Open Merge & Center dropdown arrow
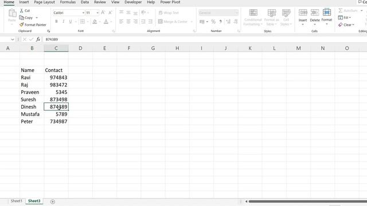Image resolution: width=367 pixels, height=206 pixels. coord(192,22)
